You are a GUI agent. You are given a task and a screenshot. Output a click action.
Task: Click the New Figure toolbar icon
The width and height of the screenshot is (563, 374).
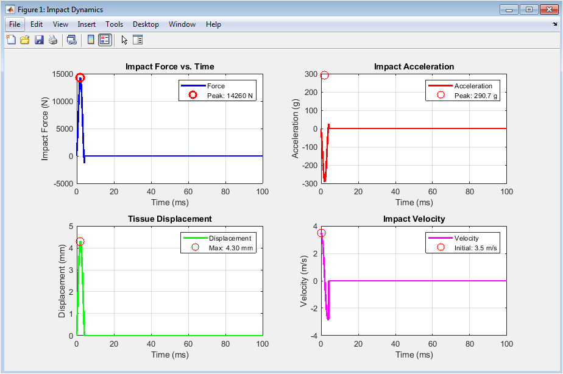pos(11,40)
